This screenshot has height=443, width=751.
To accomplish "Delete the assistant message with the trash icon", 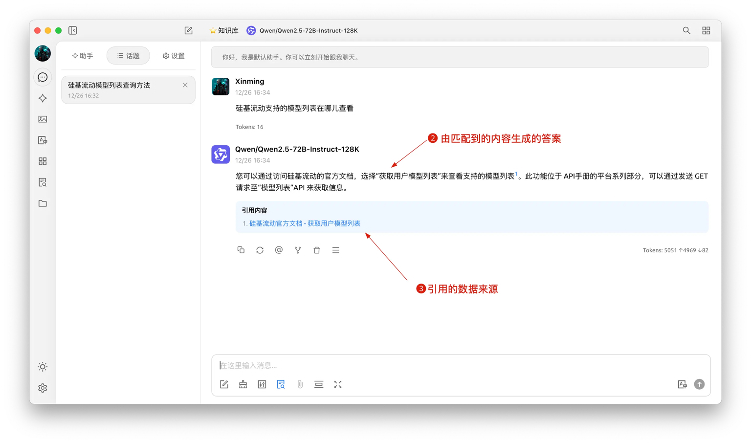I will point(317,250).
